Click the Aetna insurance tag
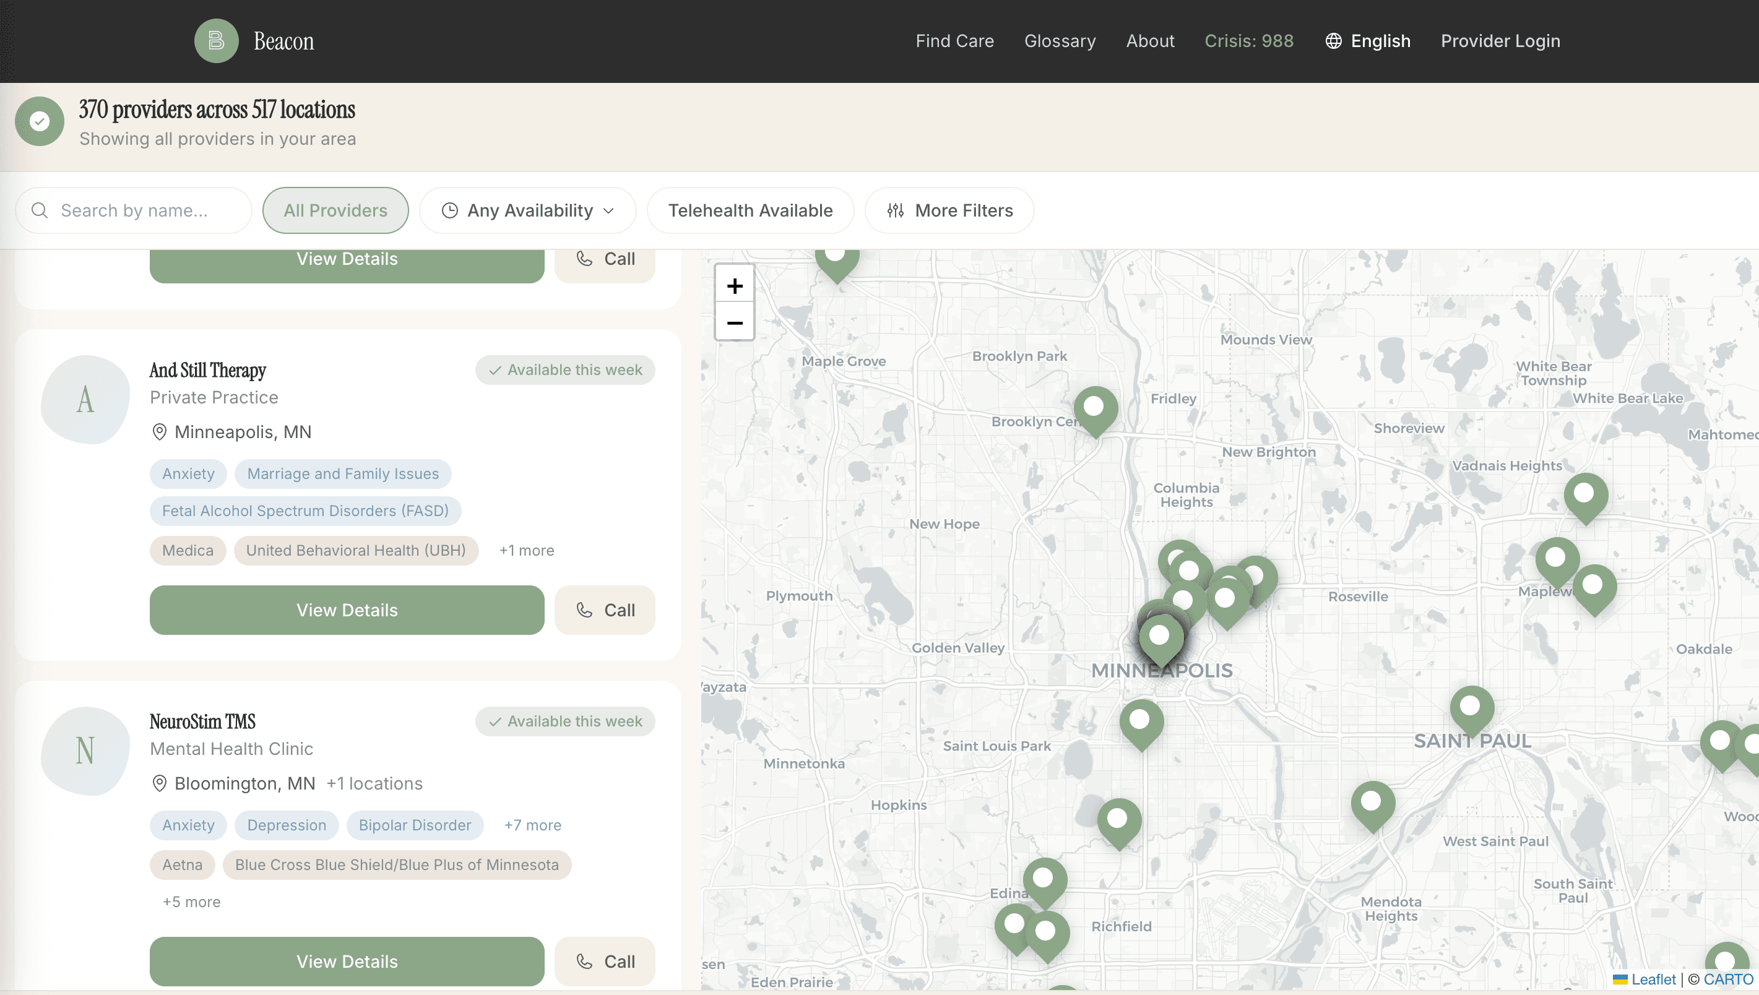Screen dimensions: 1759x995 pos(183,865)
